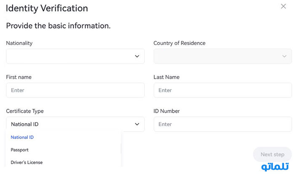Click into the ID Number field
This screenshot has width=295, height=174.
[223, 124]
